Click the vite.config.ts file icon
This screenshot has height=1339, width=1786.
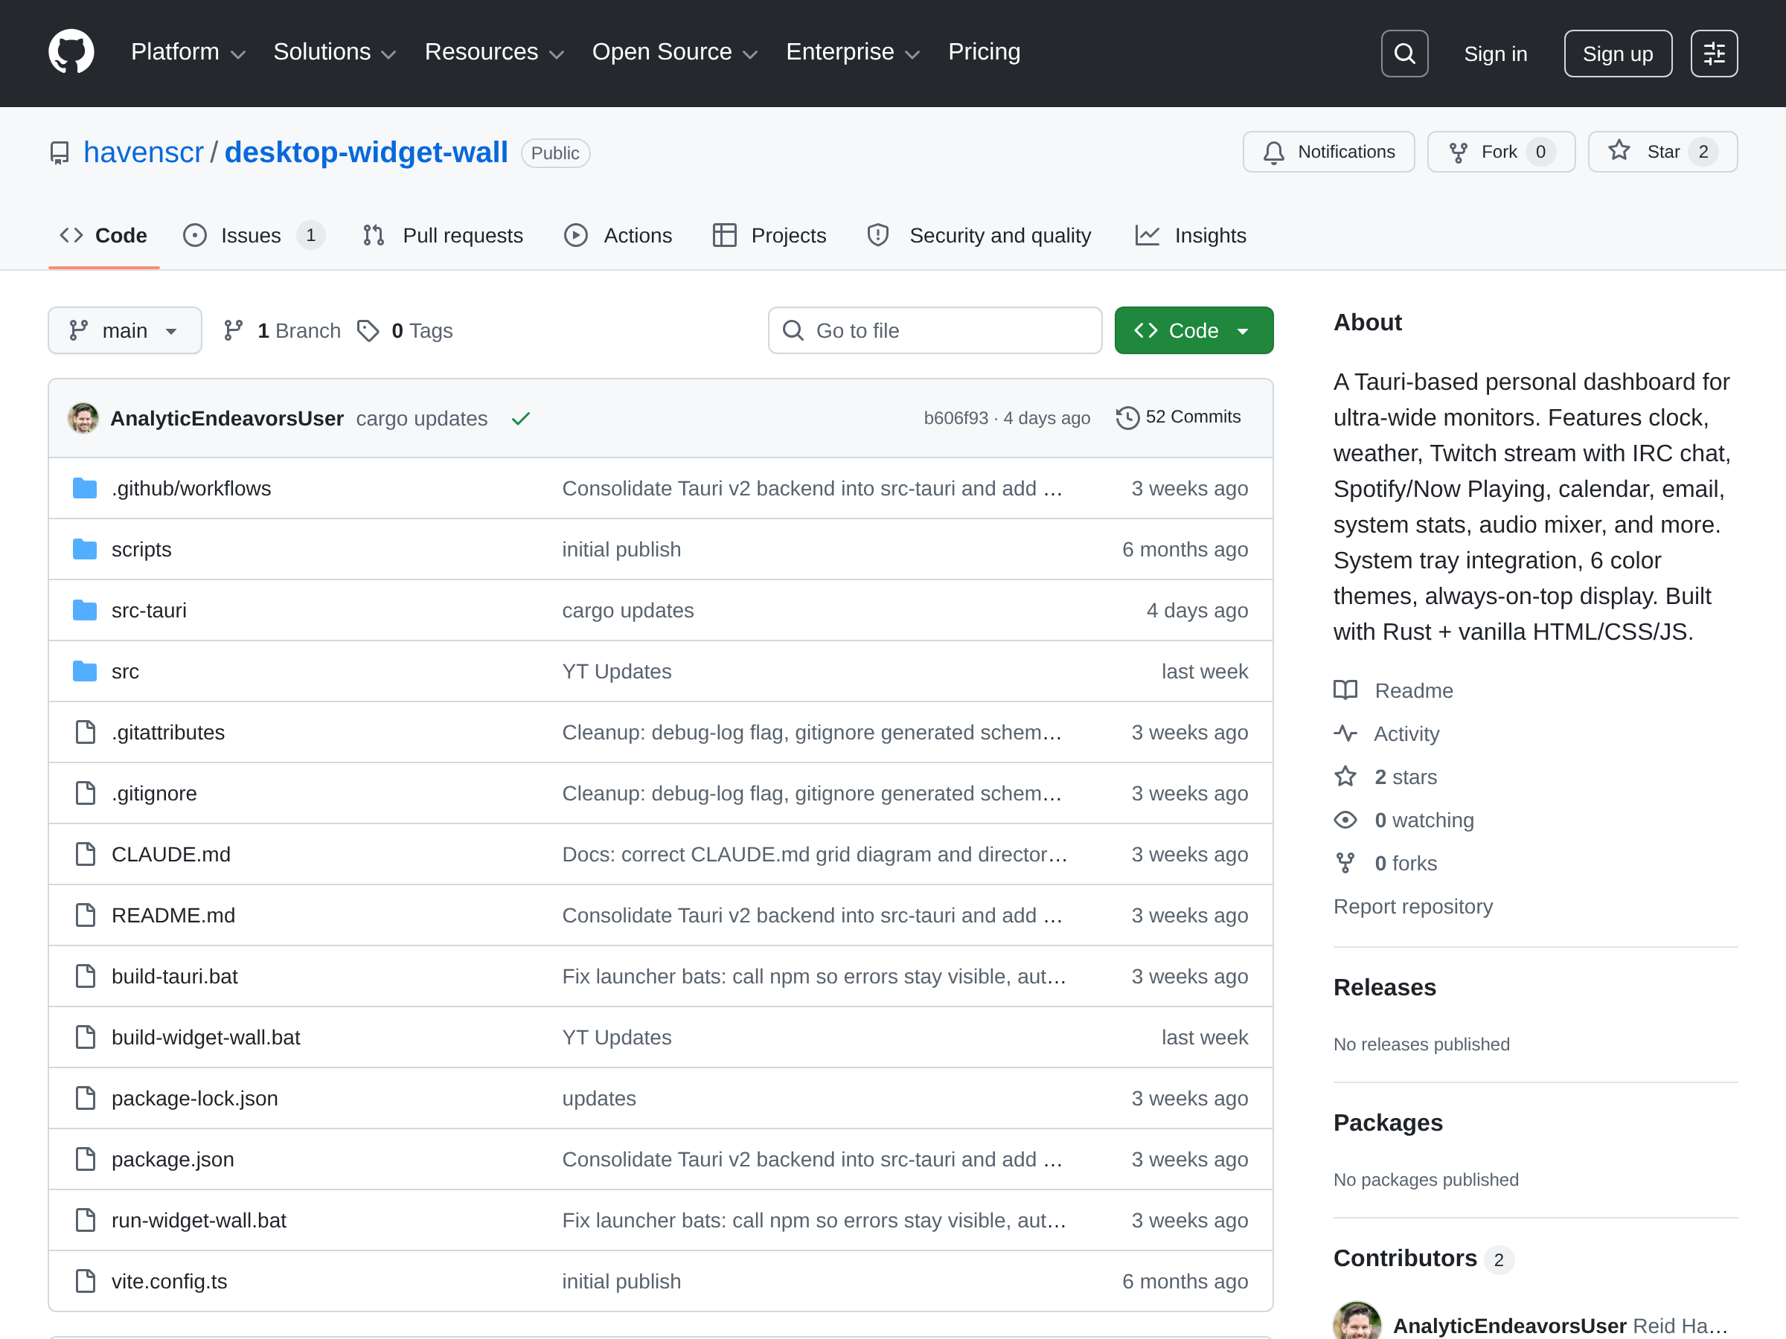[x=85, y=1281]
